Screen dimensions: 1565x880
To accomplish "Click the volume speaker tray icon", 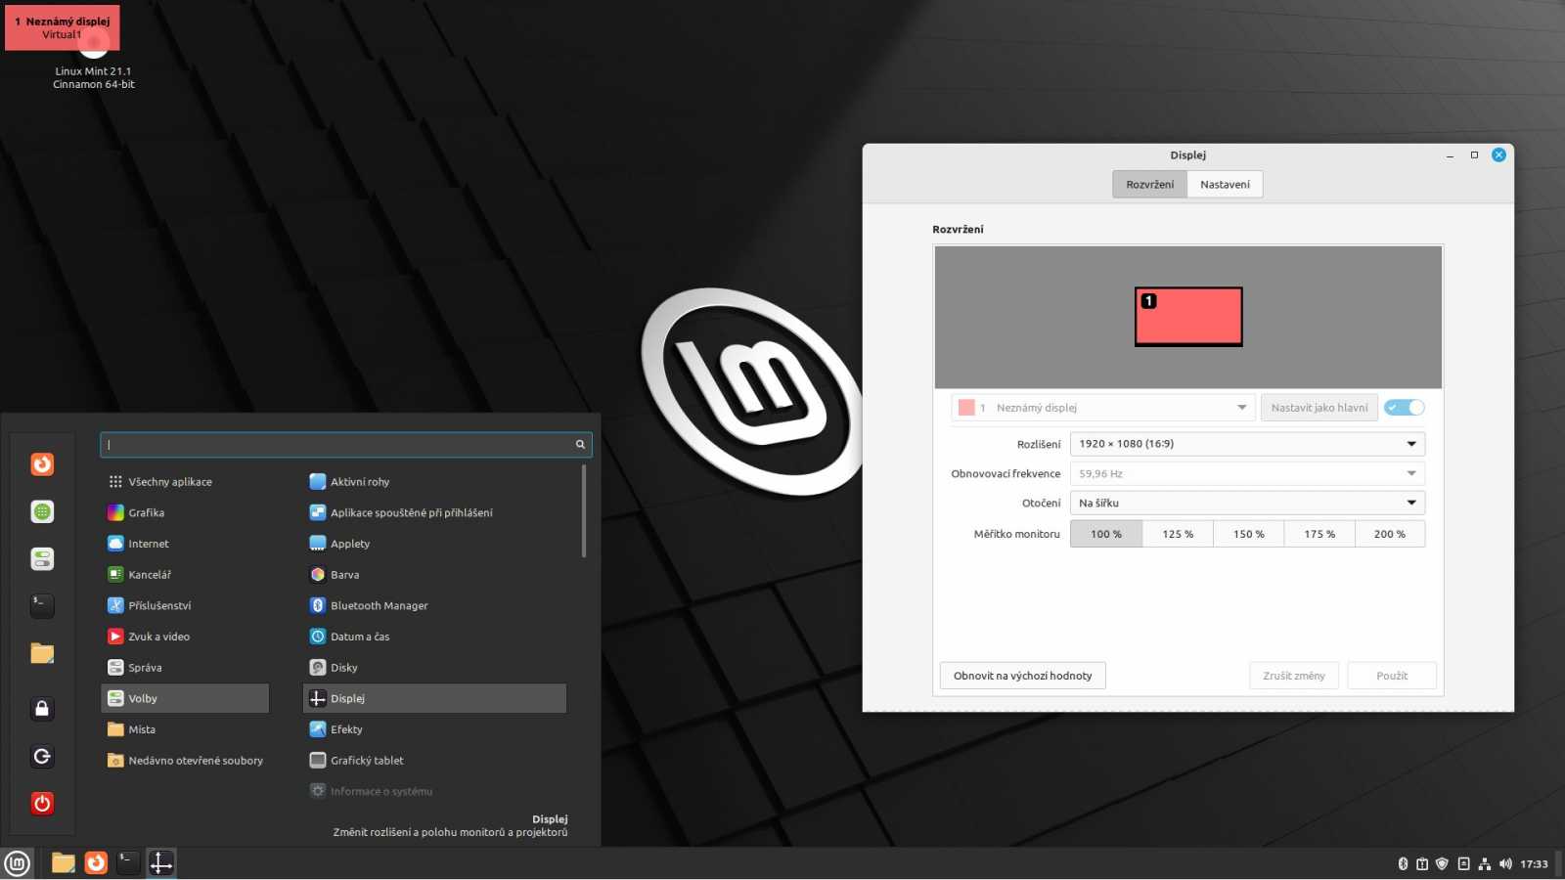I will (x=1505, y=864).
